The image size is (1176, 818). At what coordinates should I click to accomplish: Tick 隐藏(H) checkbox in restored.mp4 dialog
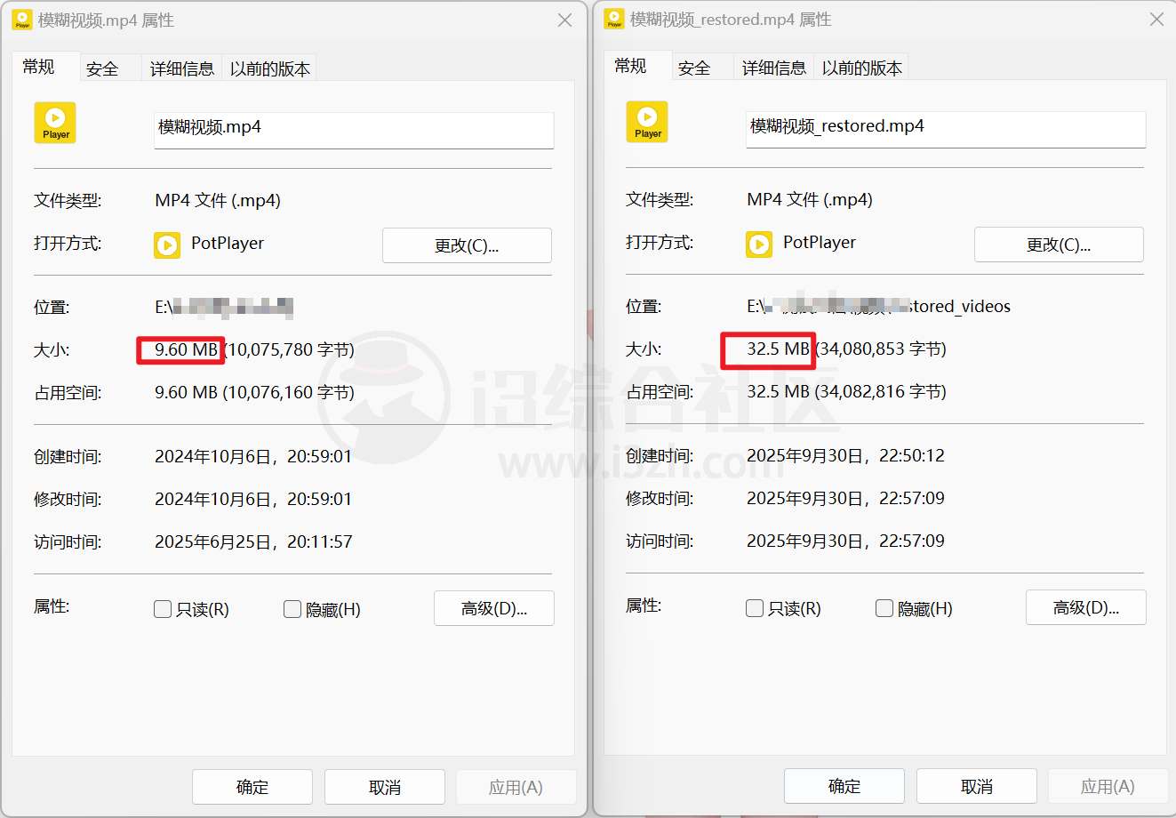[884, 608]
